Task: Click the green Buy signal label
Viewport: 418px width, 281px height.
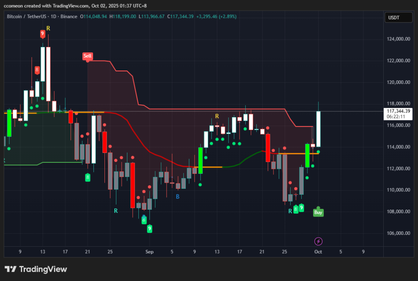Action: coord(318,212)
